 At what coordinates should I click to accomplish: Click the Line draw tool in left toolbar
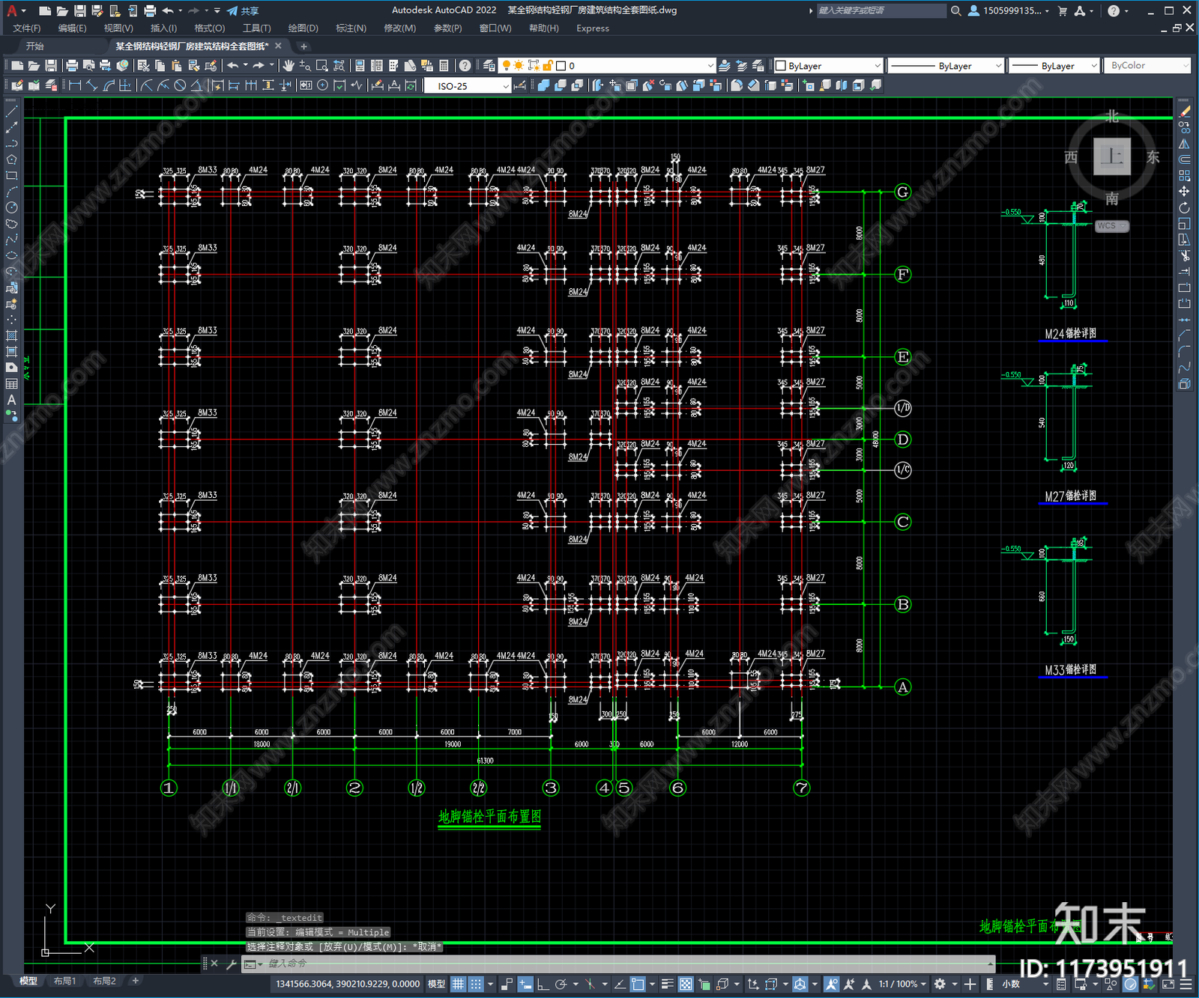coord(11,111)
